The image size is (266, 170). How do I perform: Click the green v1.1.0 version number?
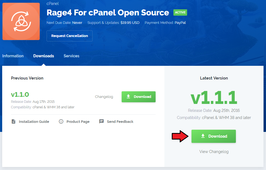[20, 94]
